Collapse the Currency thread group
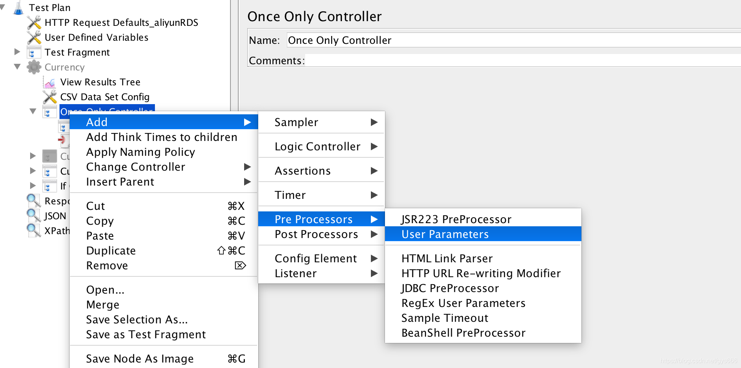 tap(17, 67)
